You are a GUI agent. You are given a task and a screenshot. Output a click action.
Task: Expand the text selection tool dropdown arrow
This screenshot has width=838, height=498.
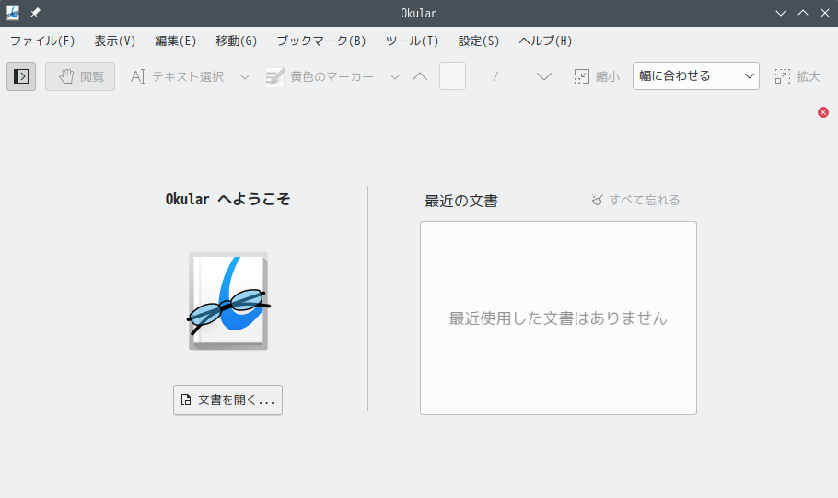[x=245, y=77]
